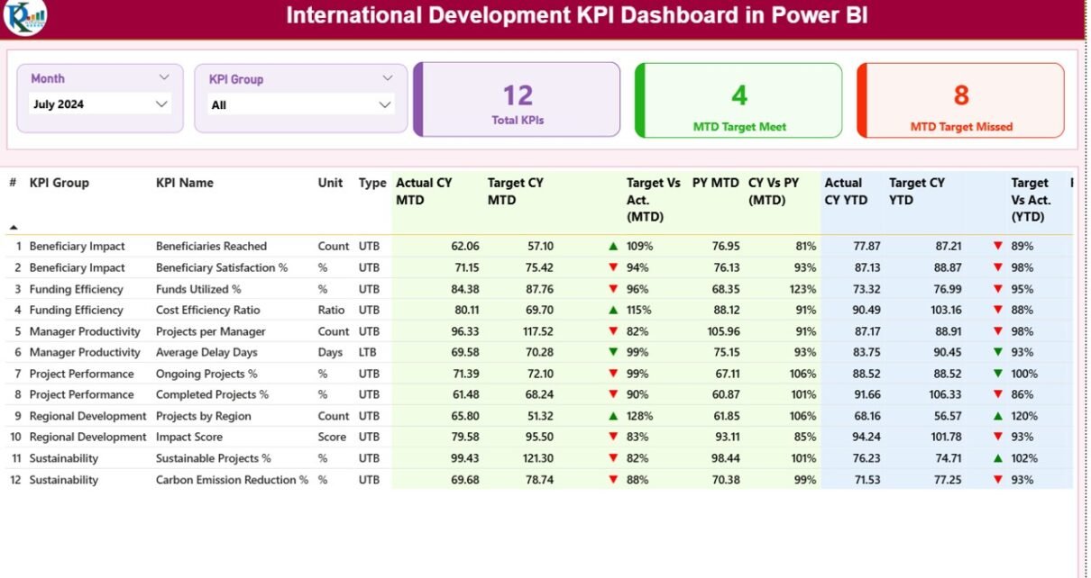Click red down arrow for Carbon Emission Reduction YTD
This screenshot has width=1091, height=578.
pyautogui.click(x=998, y=480)
